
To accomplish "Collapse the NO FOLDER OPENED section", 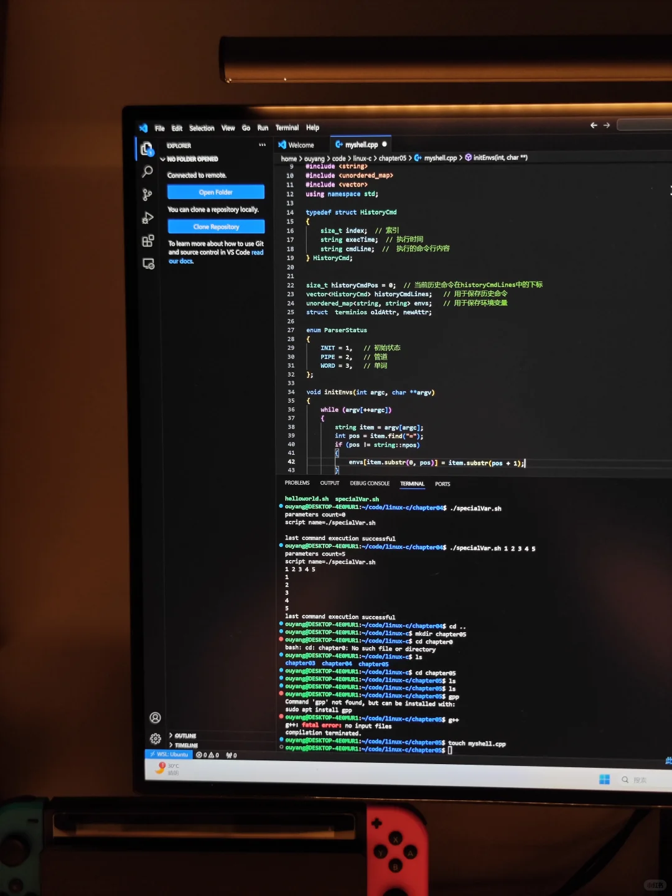I will point(193,159).
